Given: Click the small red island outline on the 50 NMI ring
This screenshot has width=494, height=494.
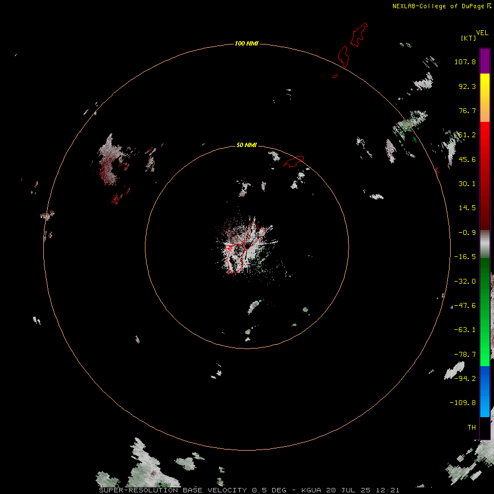Looking at the screenshot, I should click(294, 161).
